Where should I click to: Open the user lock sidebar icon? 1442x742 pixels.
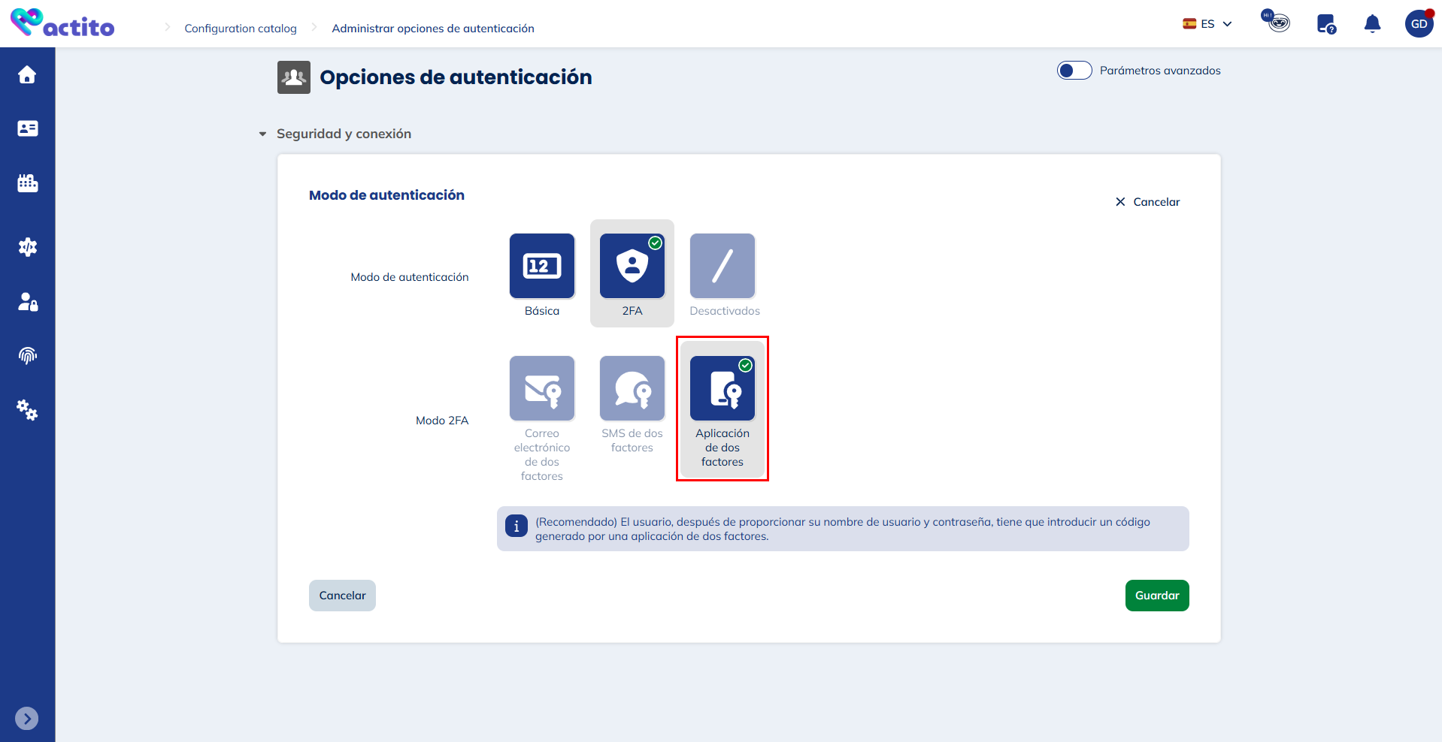27,302
